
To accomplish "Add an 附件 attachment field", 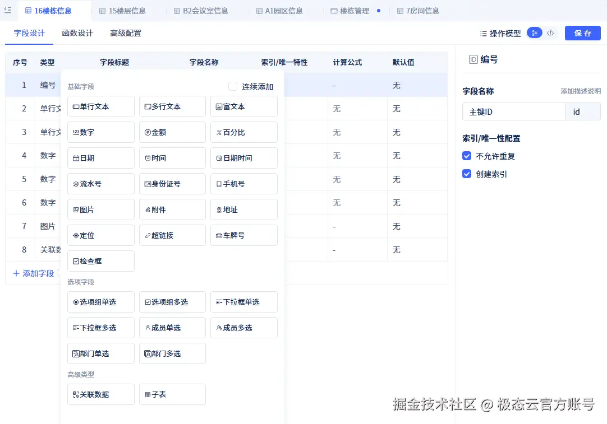I will (x=172, y=209).
